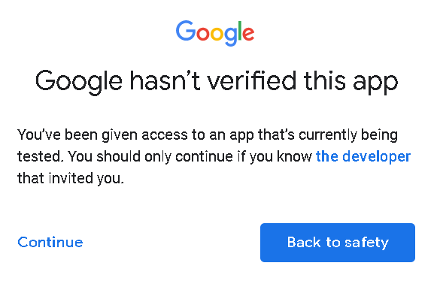Click the word "verified" in the heading

click(250, 80)
